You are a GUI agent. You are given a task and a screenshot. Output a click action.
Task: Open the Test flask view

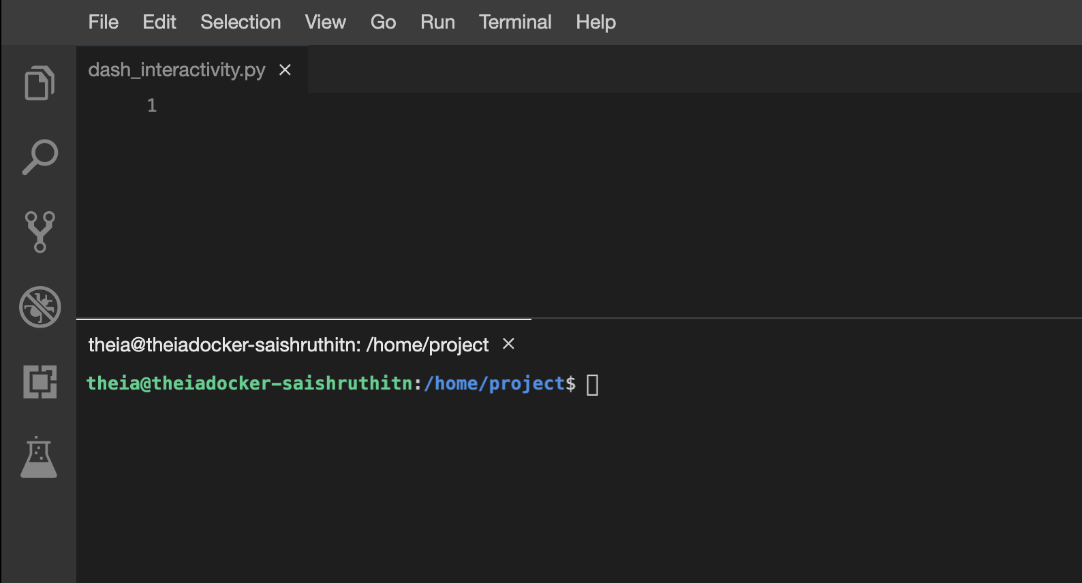(39, 457)
